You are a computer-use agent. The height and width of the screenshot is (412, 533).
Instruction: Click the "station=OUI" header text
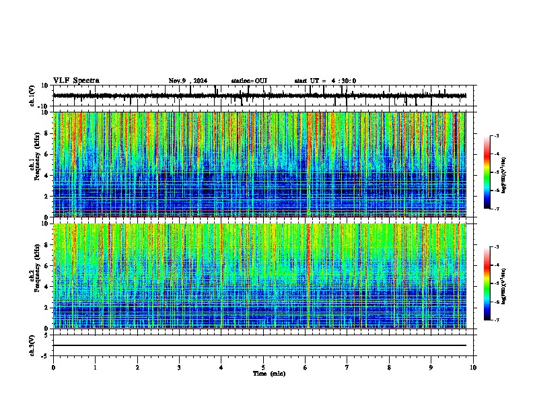click(249, 81)
